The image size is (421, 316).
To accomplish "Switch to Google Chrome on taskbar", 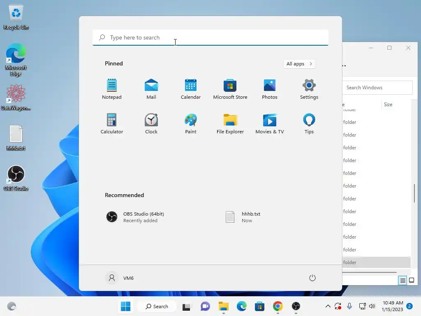I will pyautogui.click(x=278, y=306).
